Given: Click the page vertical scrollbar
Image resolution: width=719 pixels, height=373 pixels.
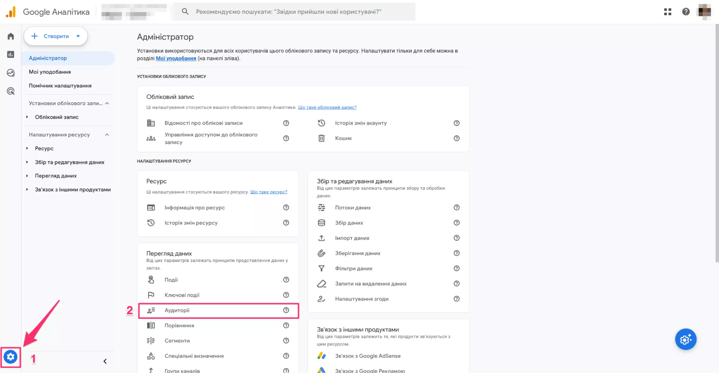Looking at the screenshot, I should coord(716,144).
